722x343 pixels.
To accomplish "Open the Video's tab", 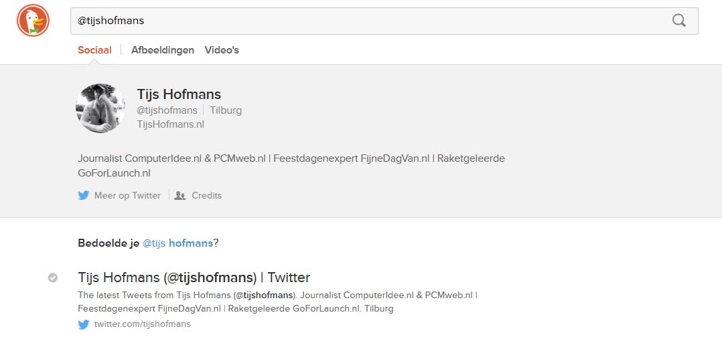I will point(222,50).
